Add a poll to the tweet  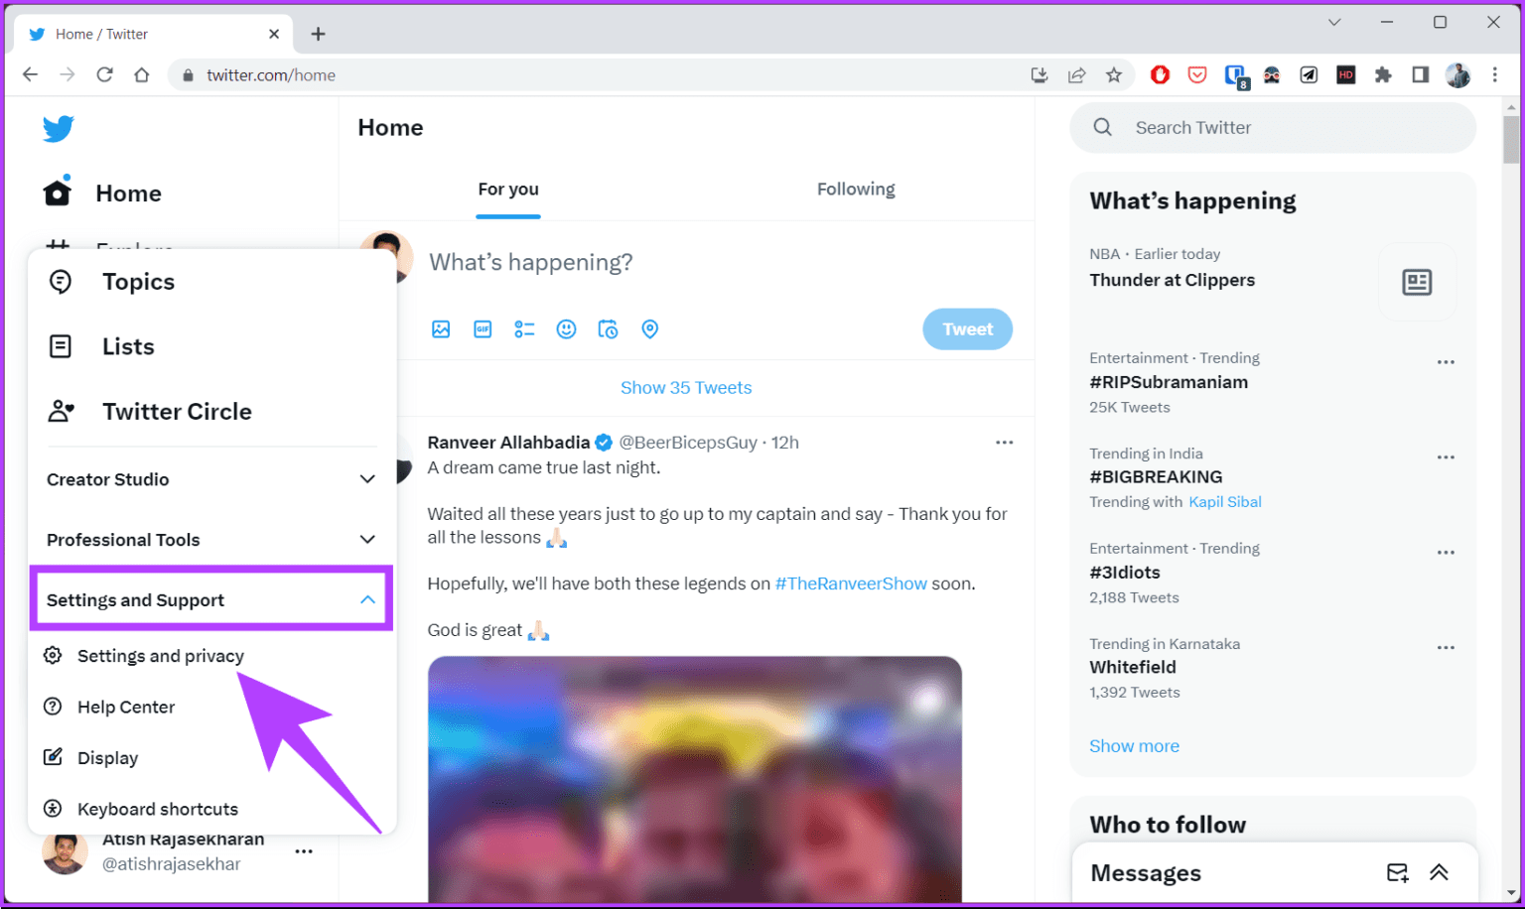click(x=524, y=329)
